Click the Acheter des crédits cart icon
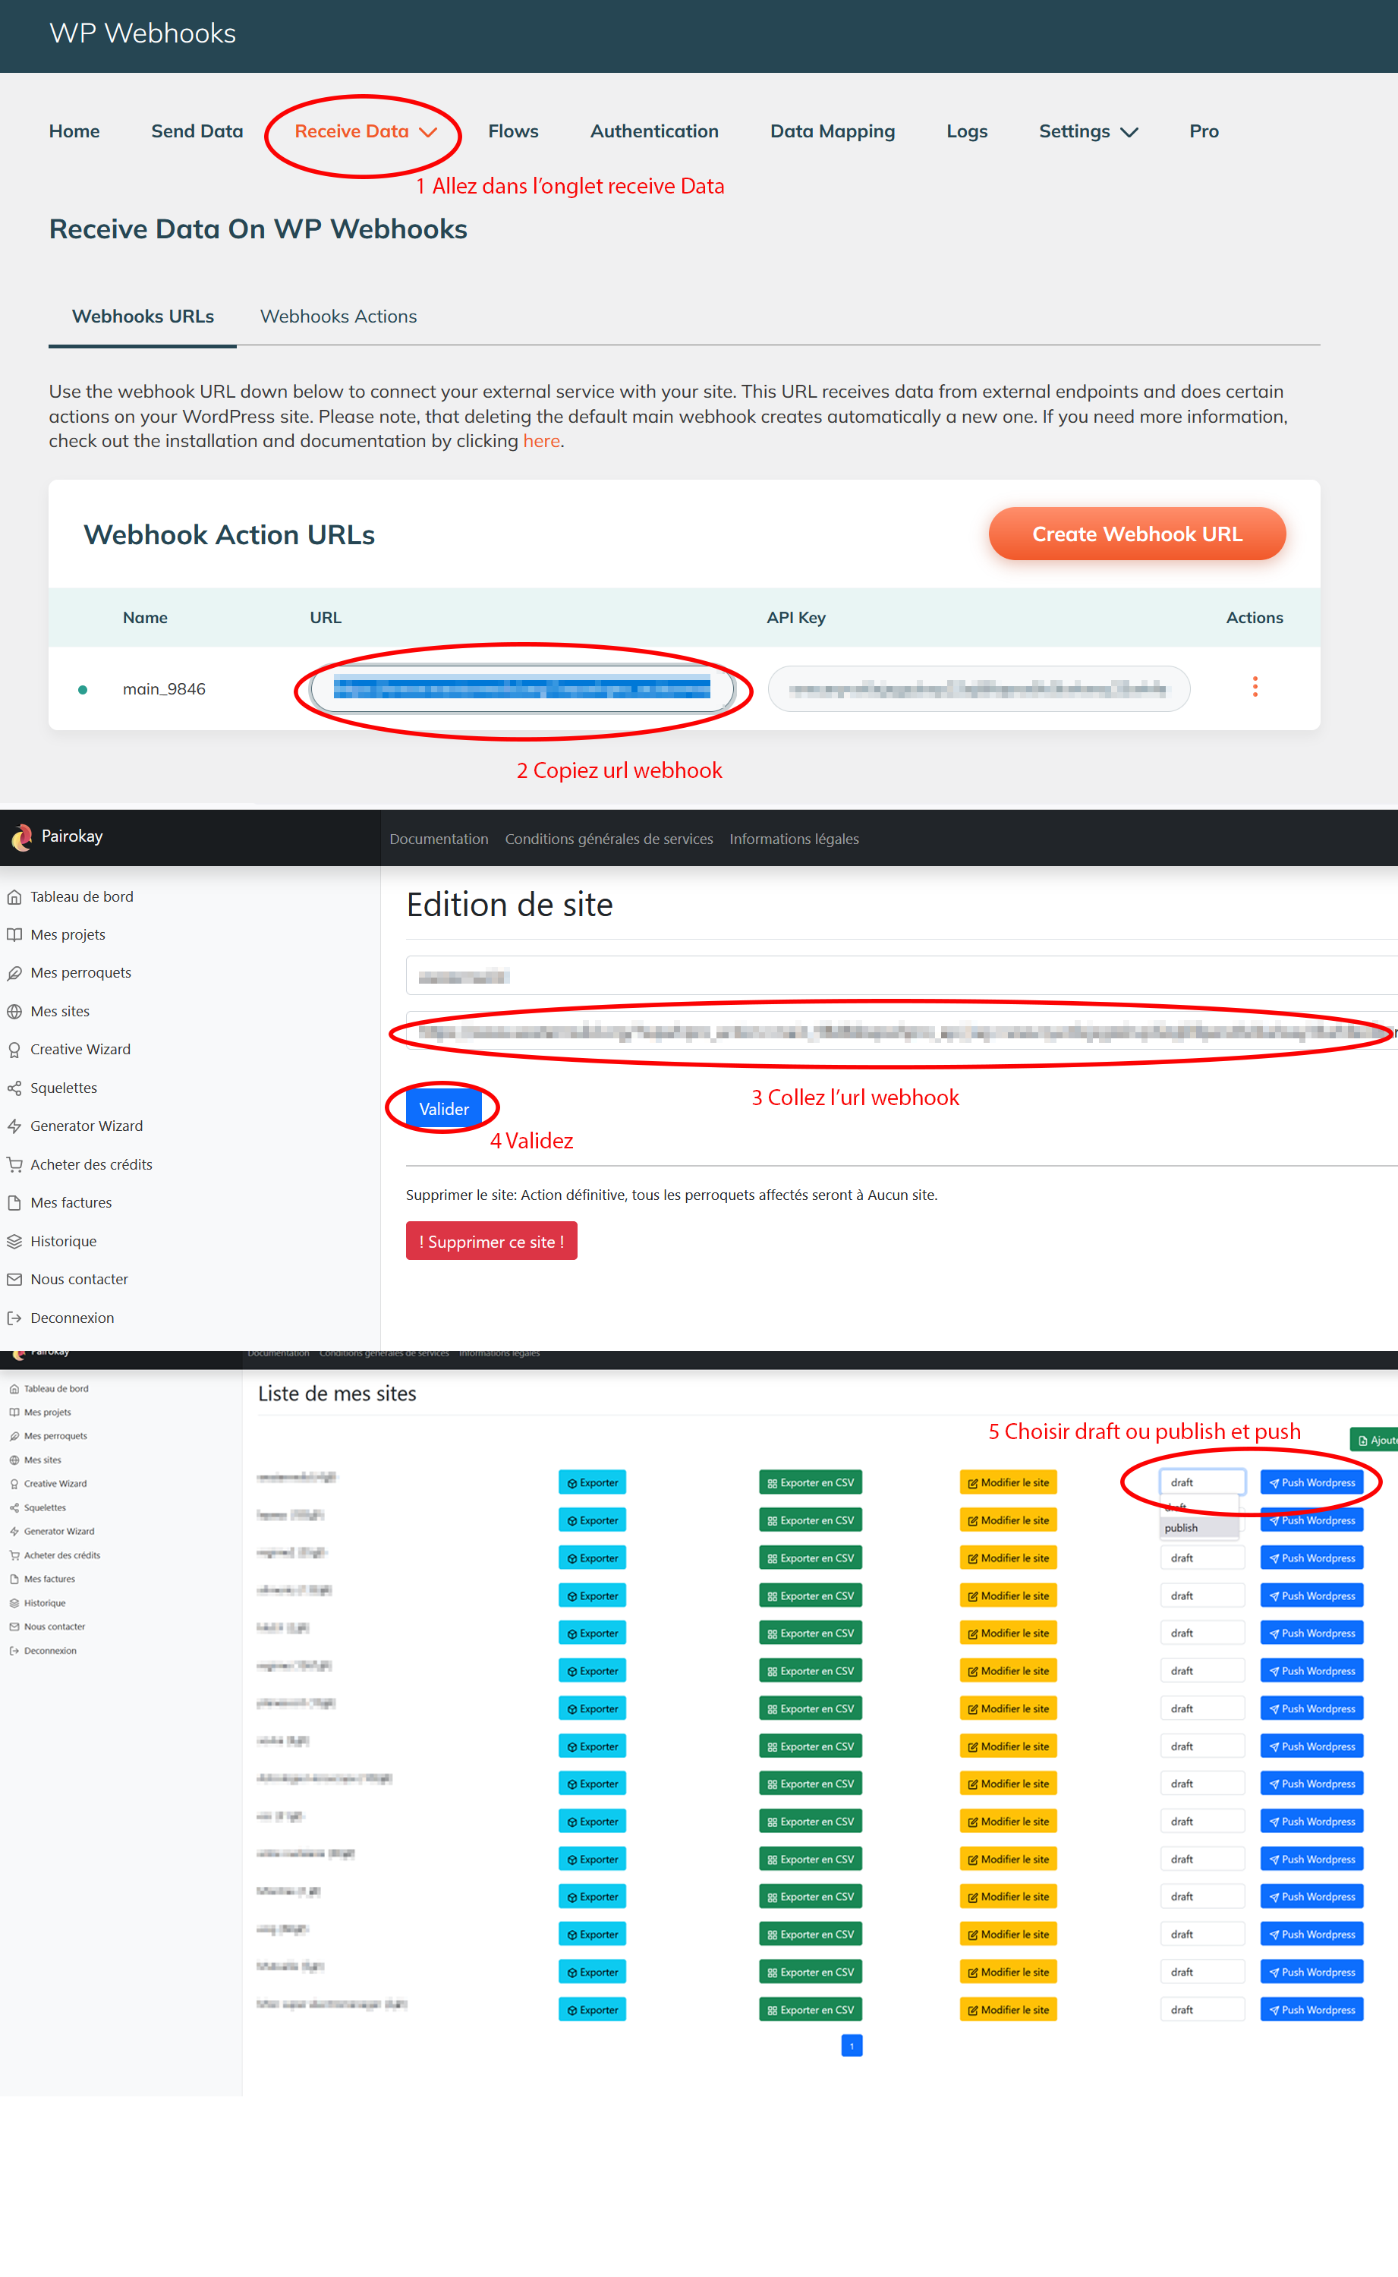Screen dimensions: 1398x2277 click(x=14, y=1165)
